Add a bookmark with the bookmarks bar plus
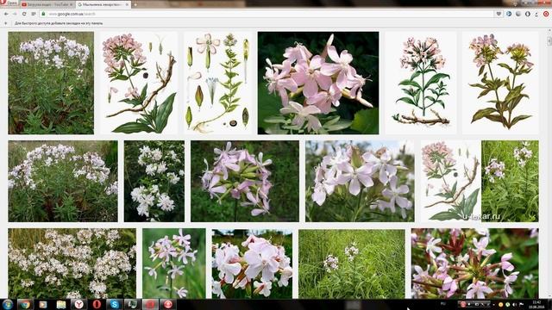Image resolution: width=552 pixels, height=310 pixels. (x=5, y=23)
